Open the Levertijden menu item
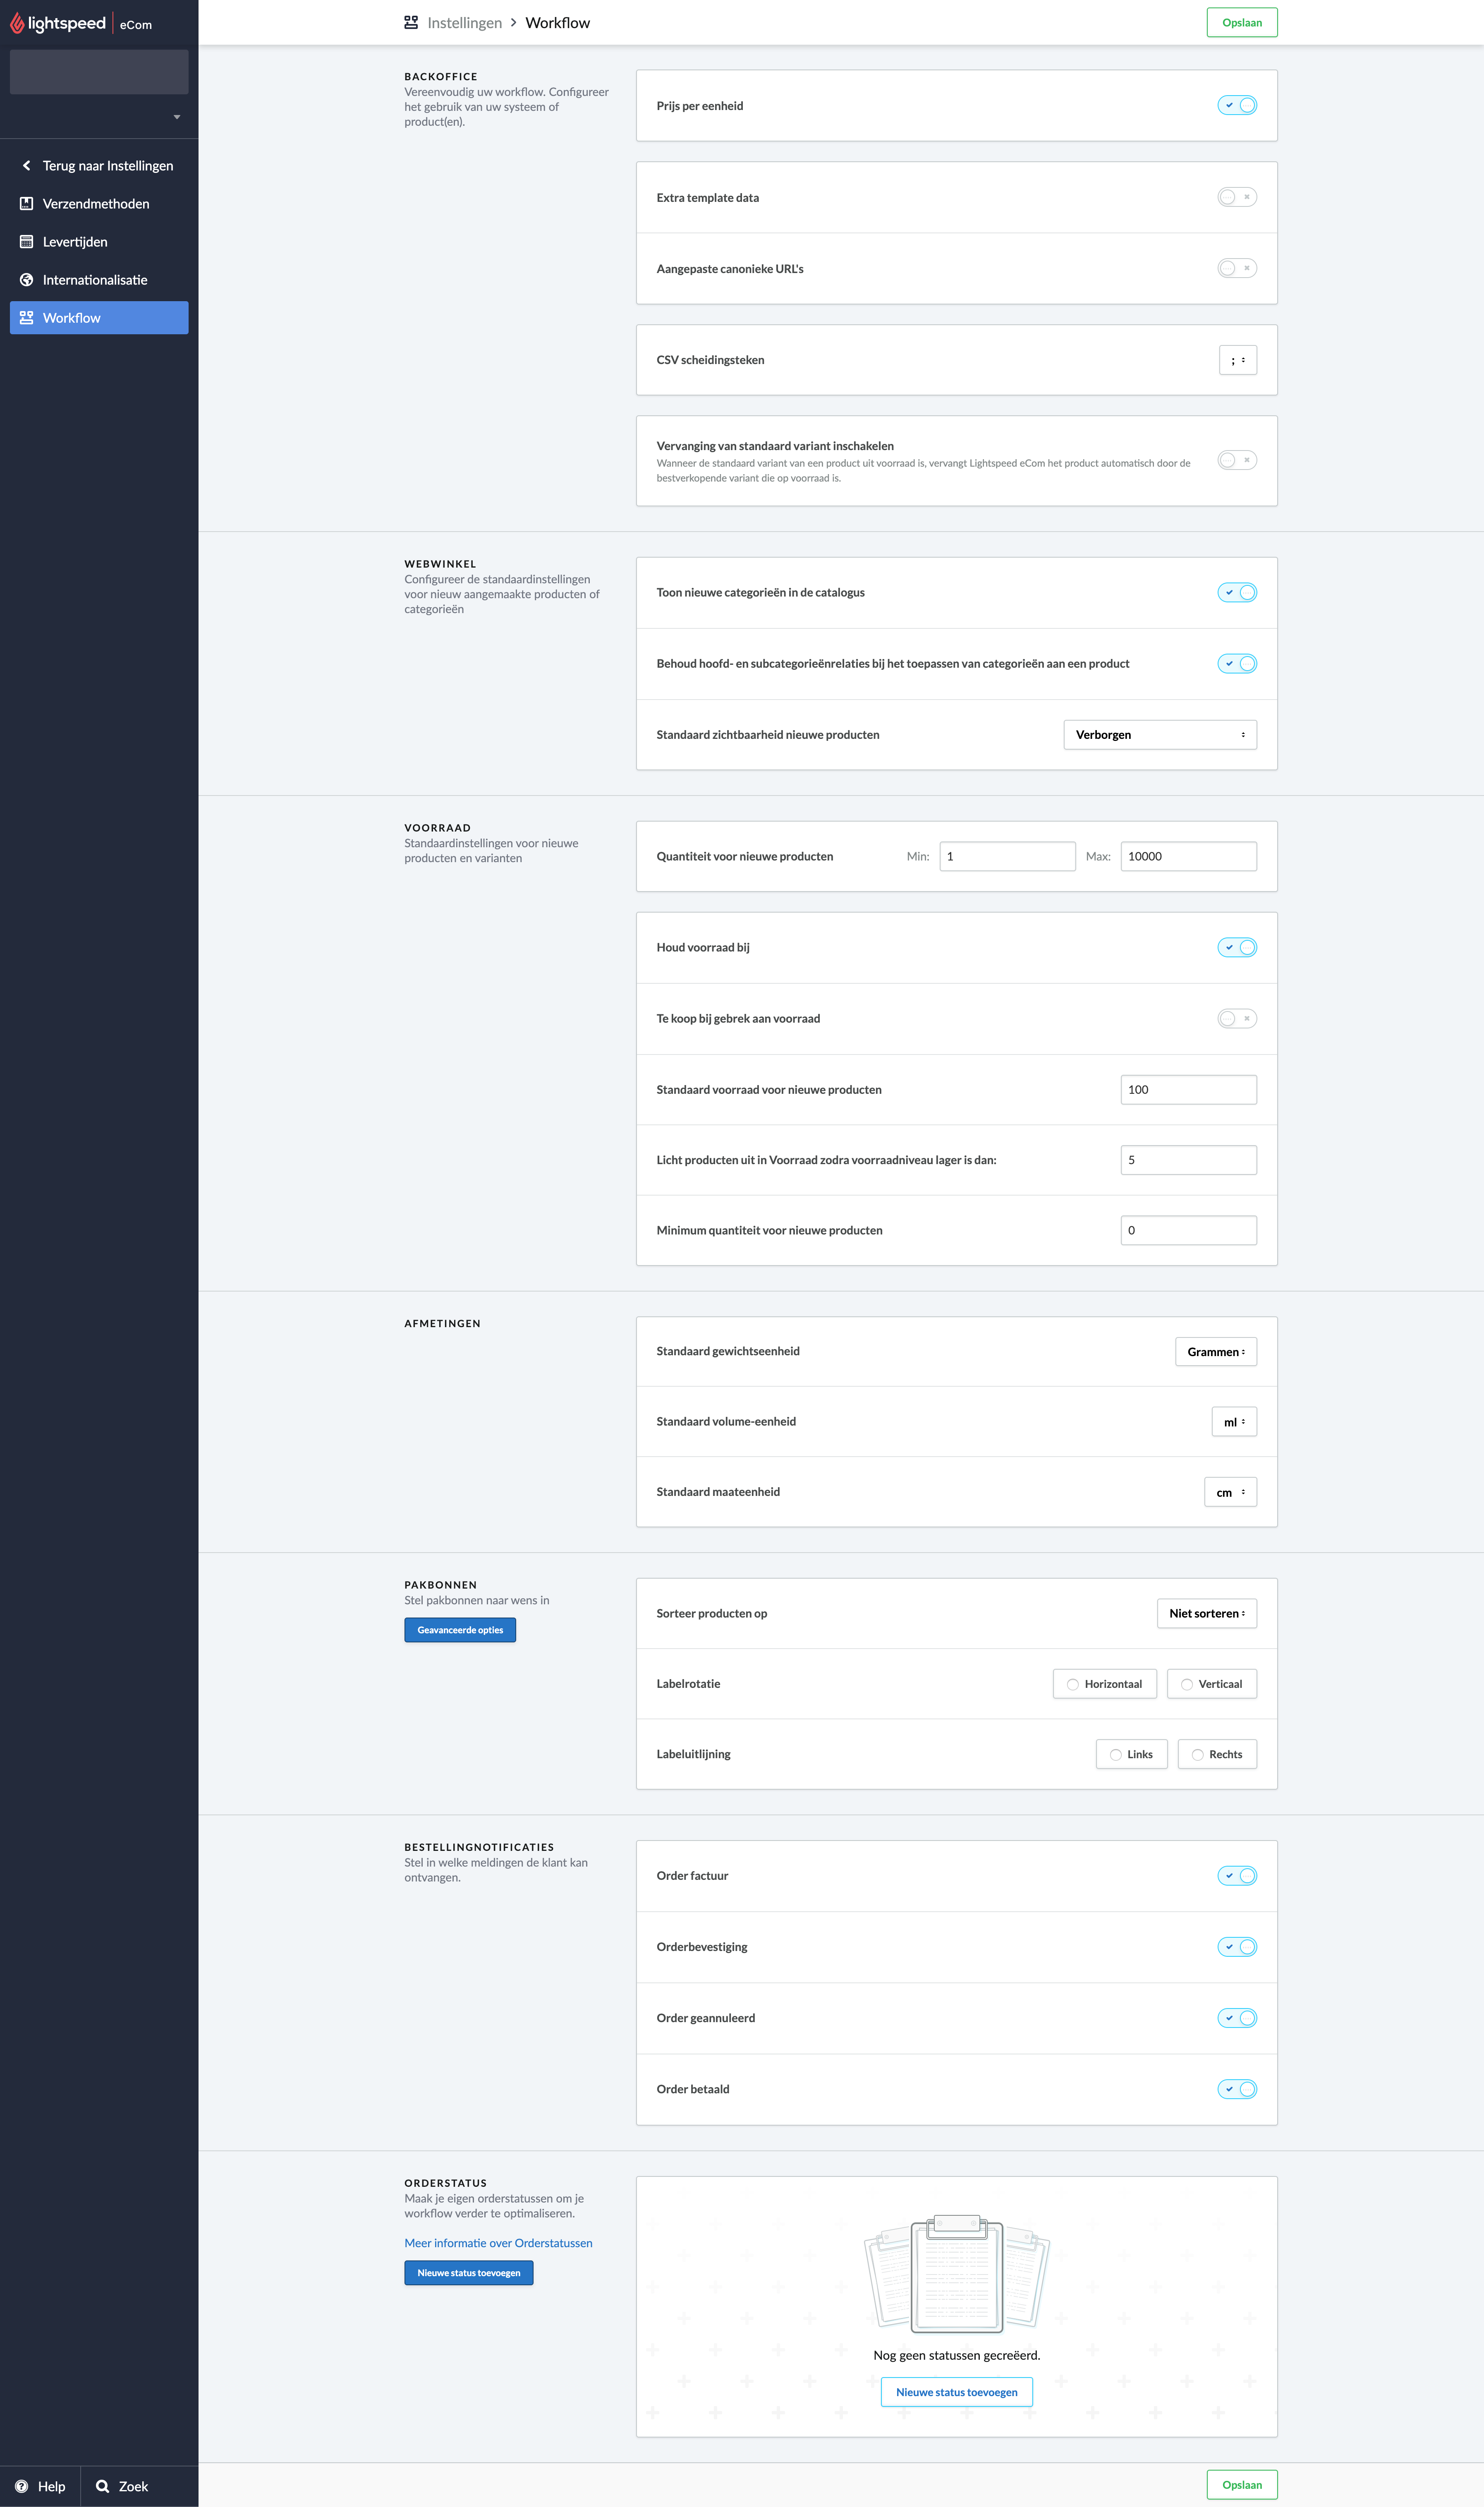Viewport: 1484px width, 2507px height. click(99, 242)
